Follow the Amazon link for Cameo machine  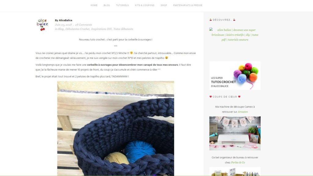point(242,112)
